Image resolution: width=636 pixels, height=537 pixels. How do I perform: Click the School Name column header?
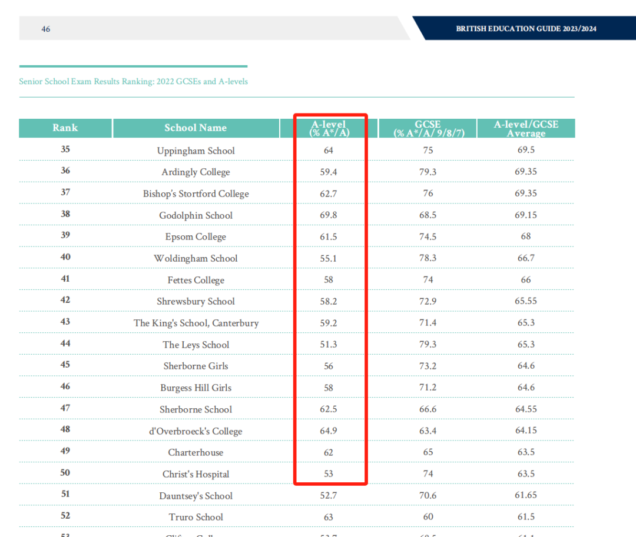pyautogui.click(x=196, y=128)
